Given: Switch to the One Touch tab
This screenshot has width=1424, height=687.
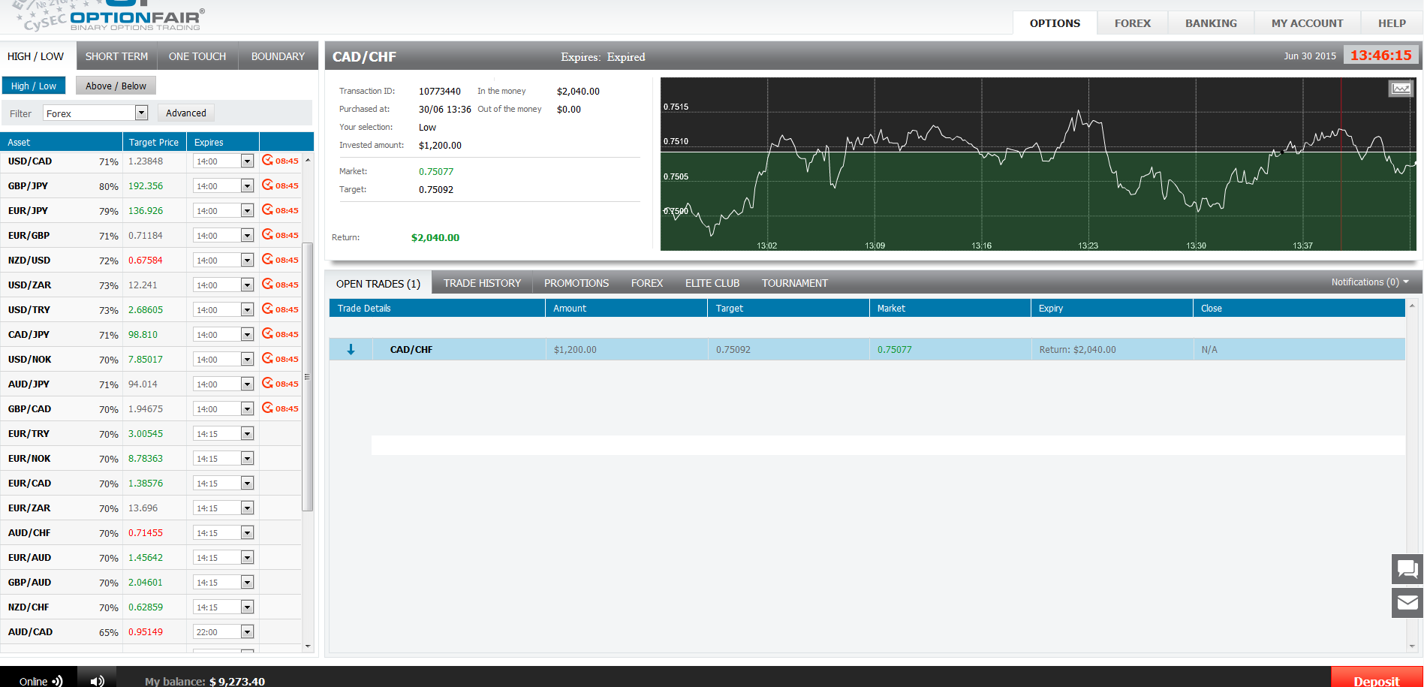Looking at the screenshot, I should [197, 56].
